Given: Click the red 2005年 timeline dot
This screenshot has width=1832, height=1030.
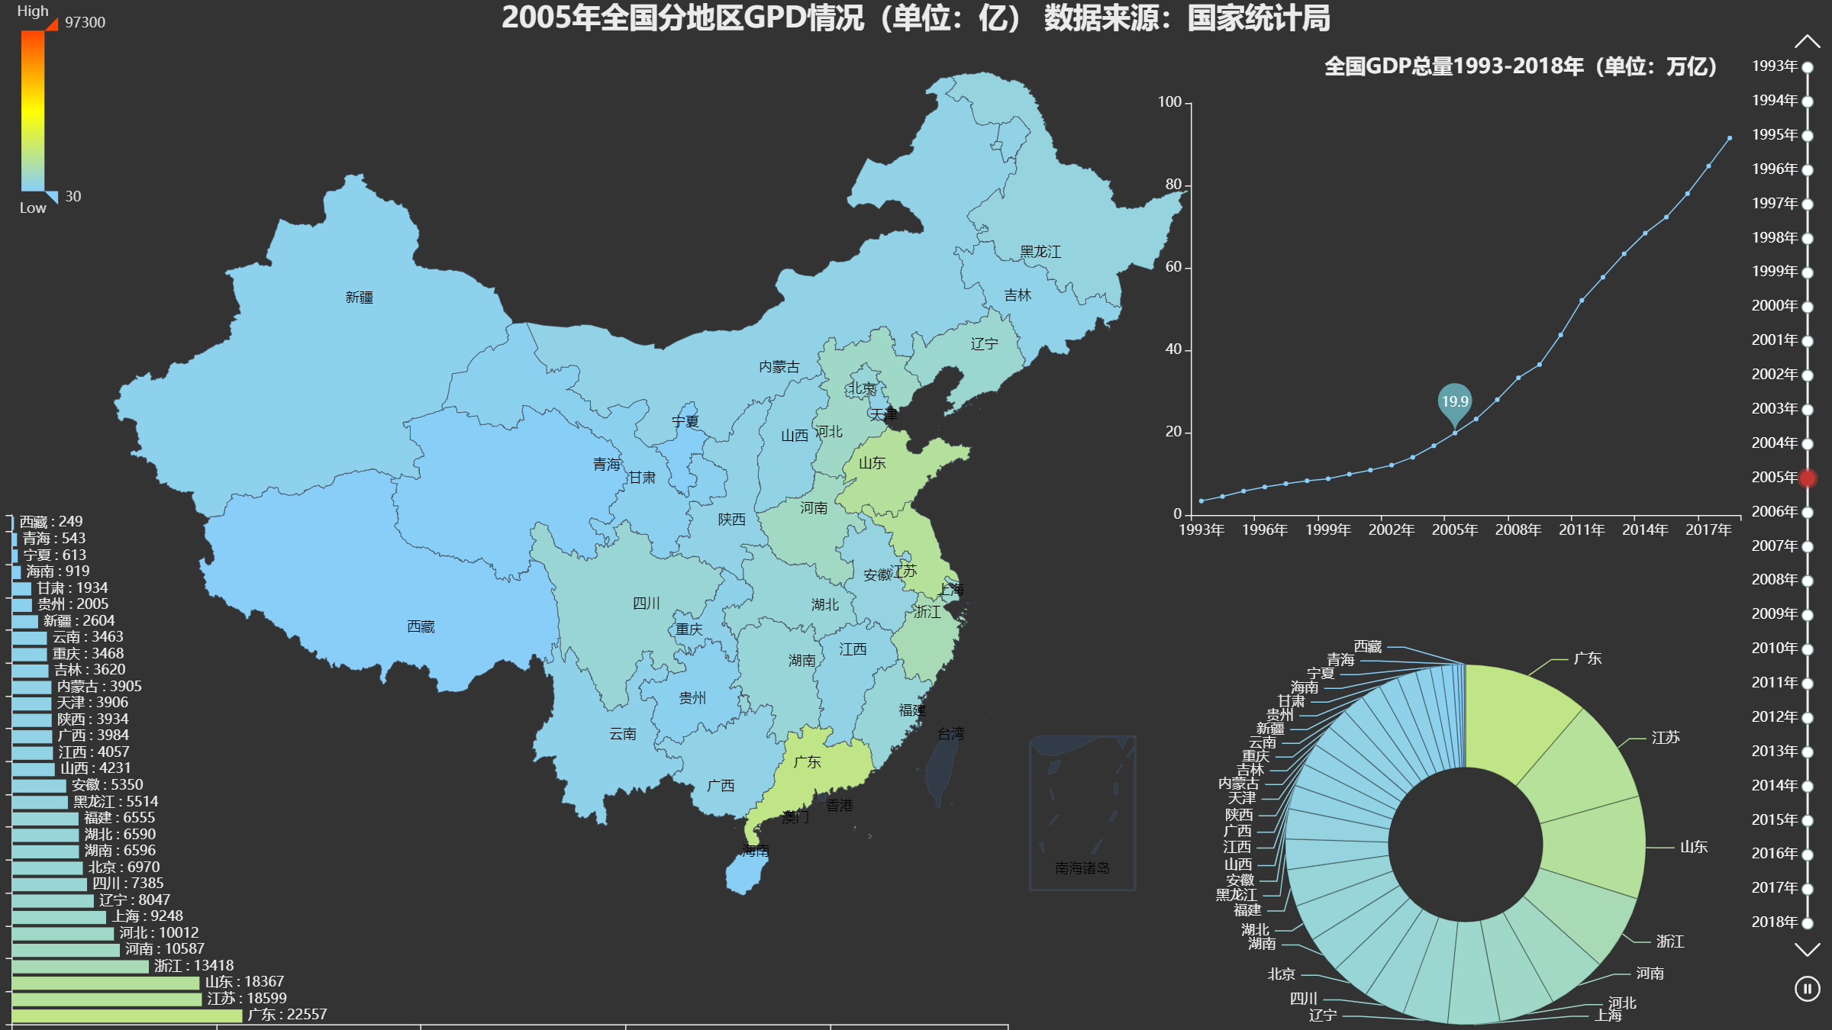Looking at the screenshot, I should click(1806, 478).
